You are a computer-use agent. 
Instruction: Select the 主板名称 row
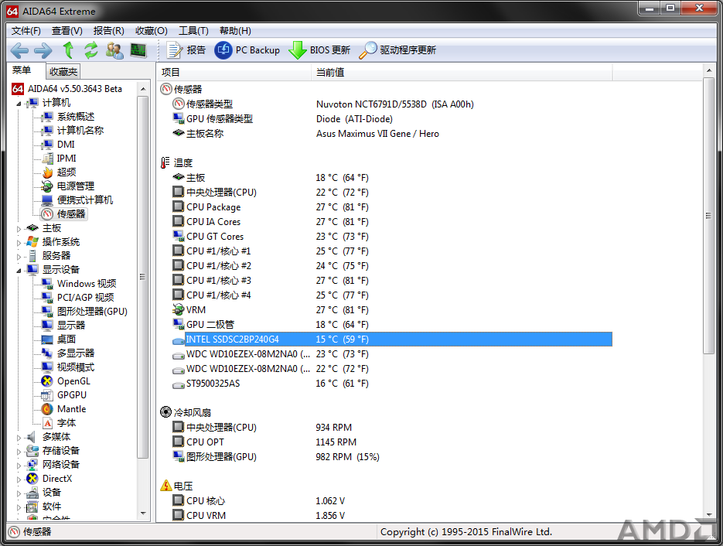(392, 134)
